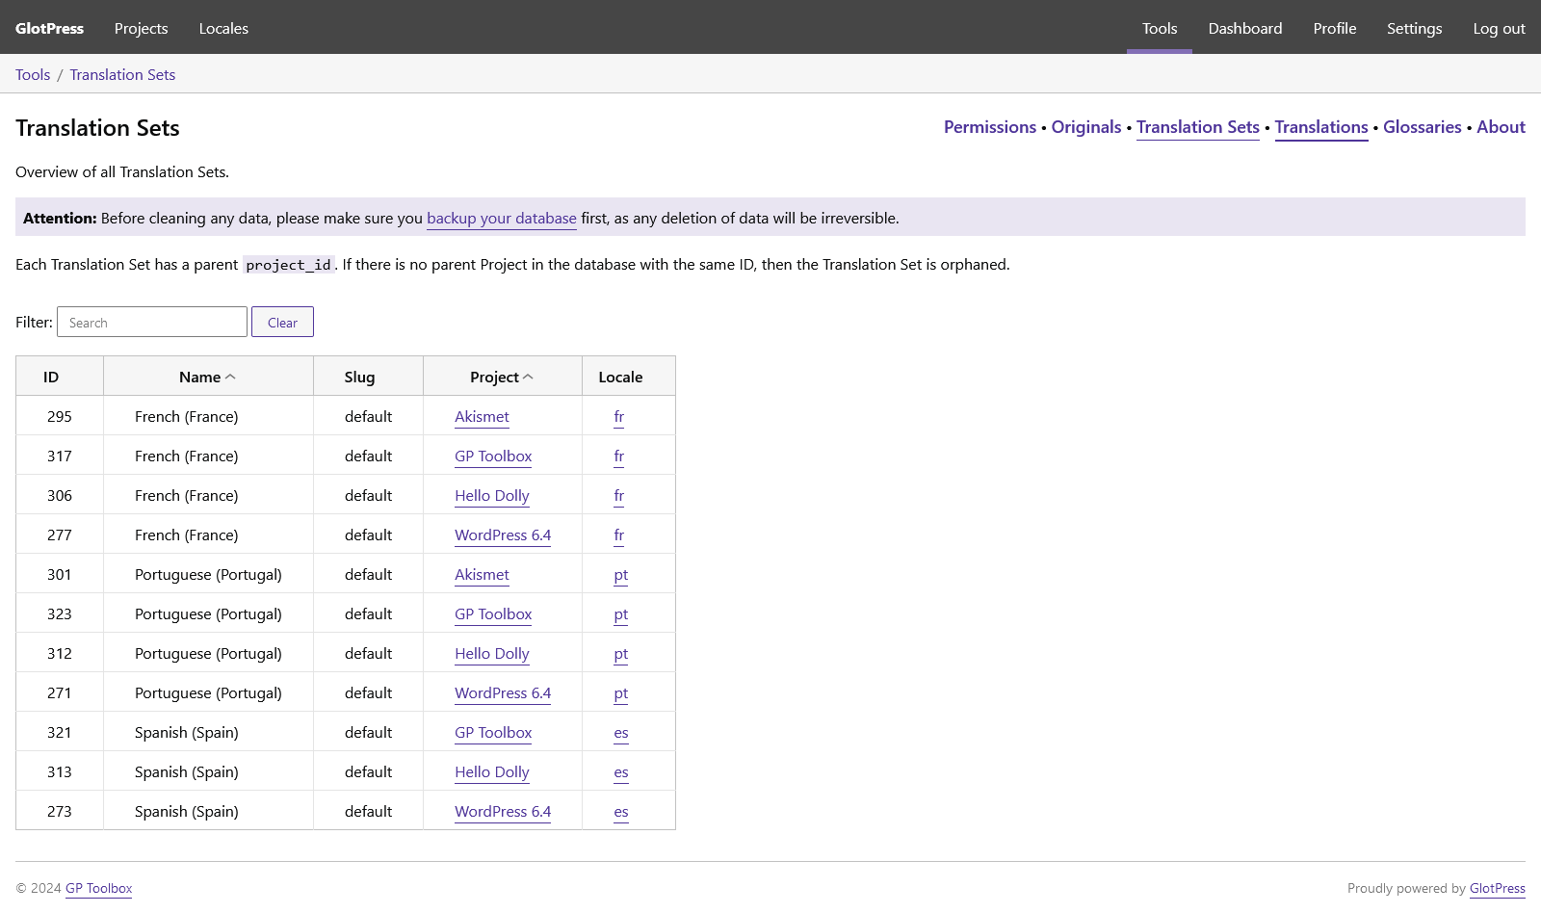Screen dimensions: 1541x913
Task: Click fr locale link in row 317
Action: (x=619, y=456)
